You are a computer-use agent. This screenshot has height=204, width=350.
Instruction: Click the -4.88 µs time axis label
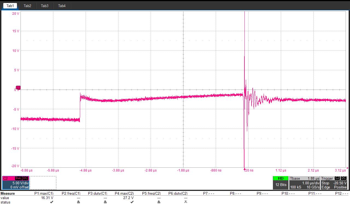[x=85, y=170]
